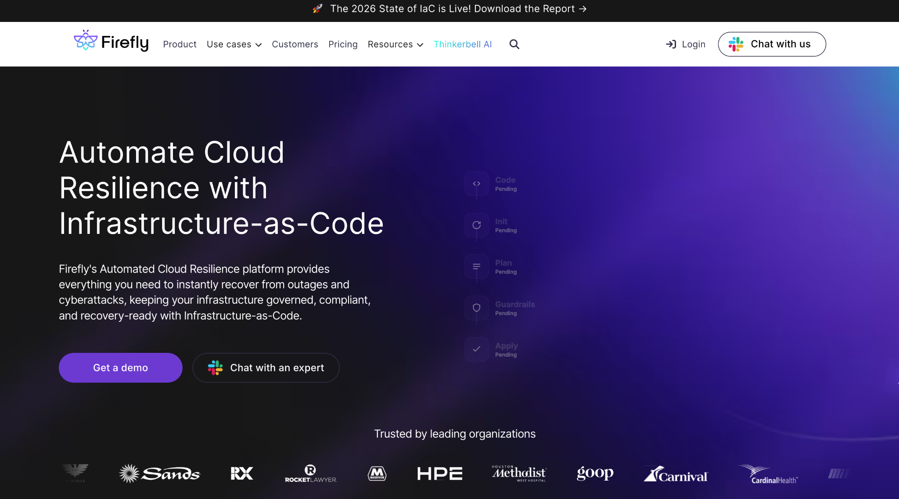This screenshot has height=499, width=899.
Task: Click the Pending status under Guardrails
Action: click(506, 313)
